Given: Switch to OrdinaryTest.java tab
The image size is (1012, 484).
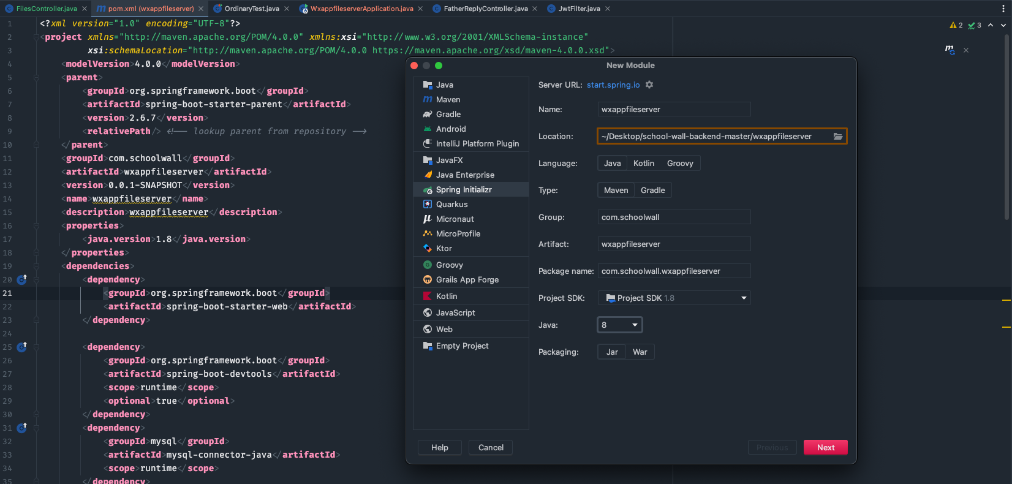Looking at the screenshot, I should tap(251, 9).
